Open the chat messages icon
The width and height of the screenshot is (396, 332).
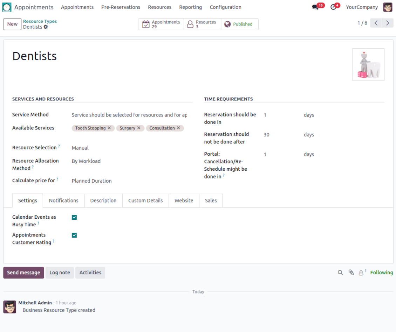(315, 7)
